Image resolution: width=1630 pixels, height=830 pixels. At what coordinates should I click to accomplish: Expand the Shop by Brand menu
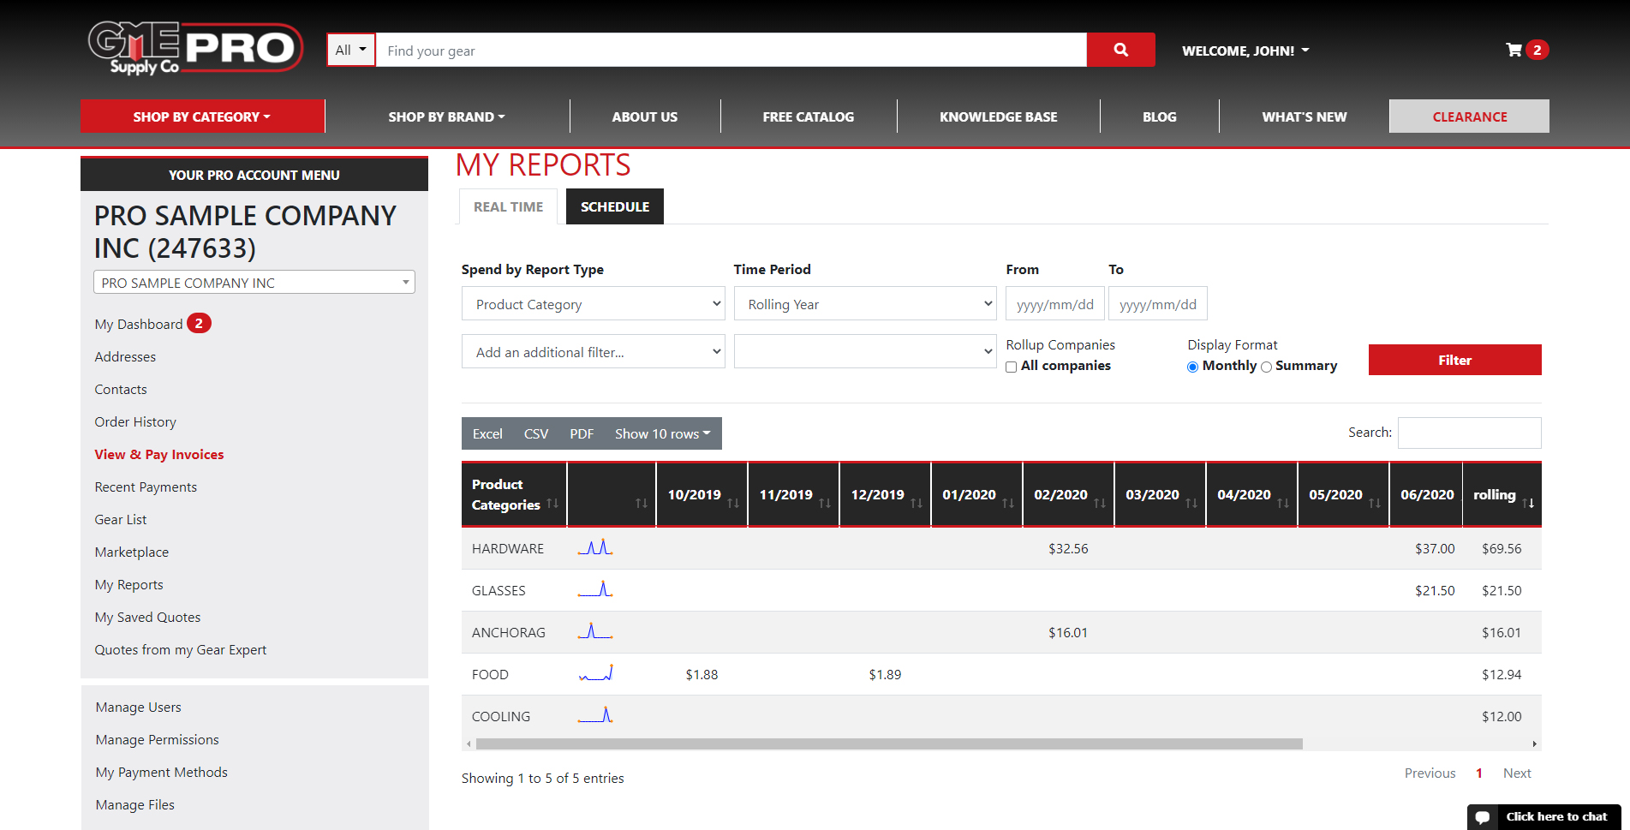pyautogui.click(x=446, y=116)
